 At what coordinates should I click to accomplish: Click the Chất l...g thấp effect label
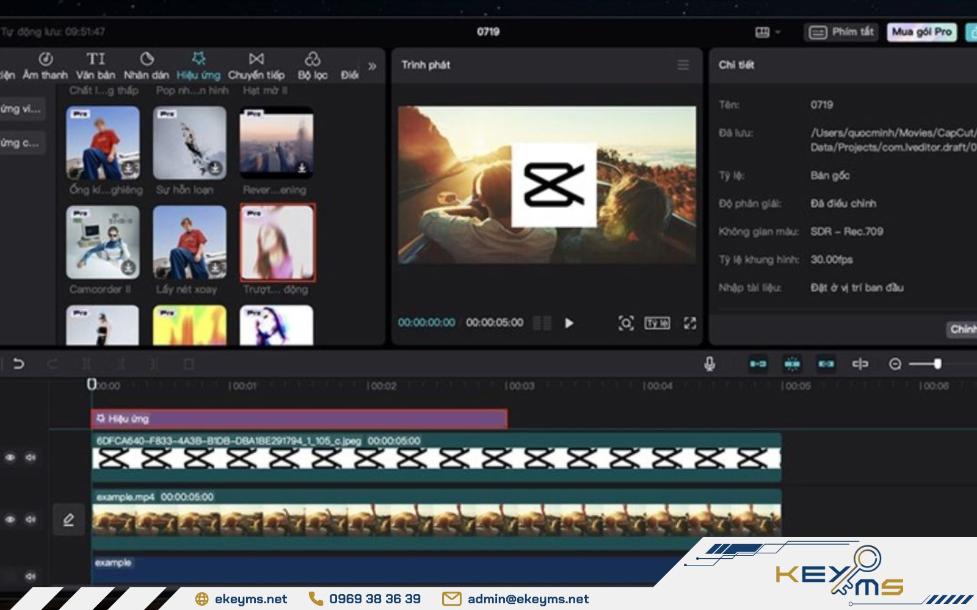[x=104, y=90]
